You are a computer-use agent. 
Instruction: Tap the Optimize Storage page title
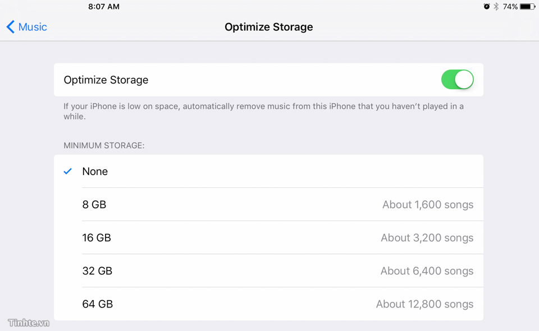coord(269,27)
